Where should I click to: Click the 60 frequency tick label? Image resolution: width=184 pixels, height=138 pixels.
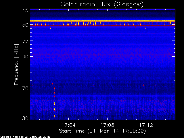[x=25, y=56]
